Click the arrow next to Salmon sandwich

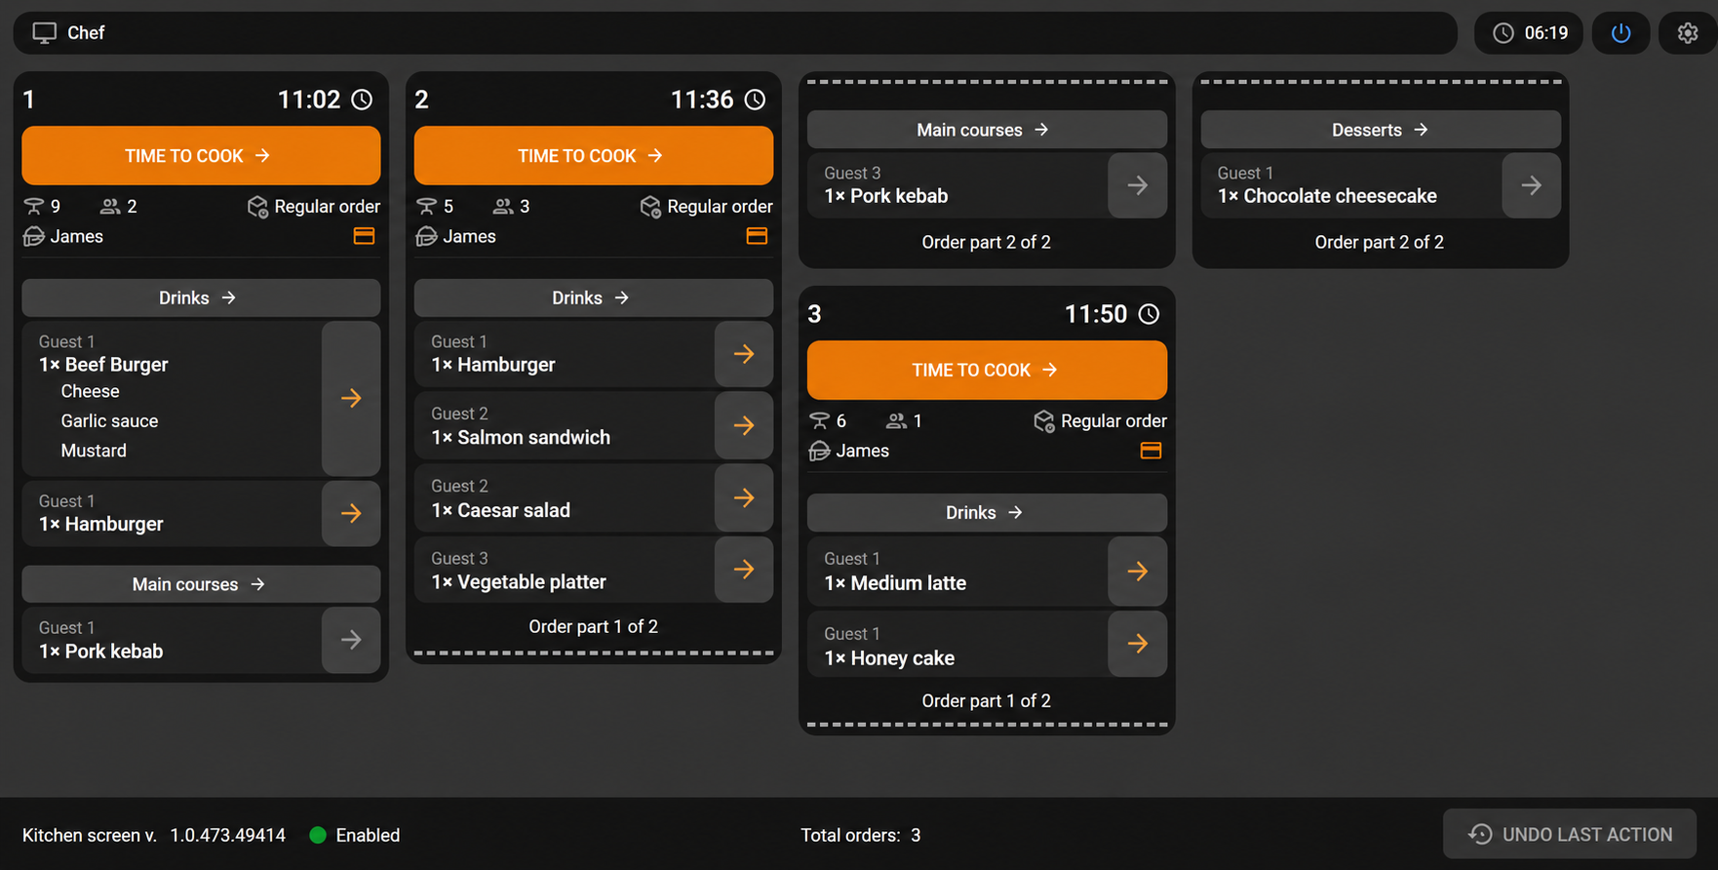[x=744, y=425]
